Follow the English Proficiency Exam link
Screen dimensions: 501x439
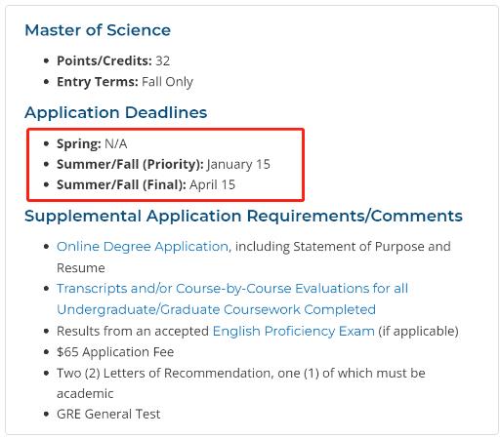[294, 331]
